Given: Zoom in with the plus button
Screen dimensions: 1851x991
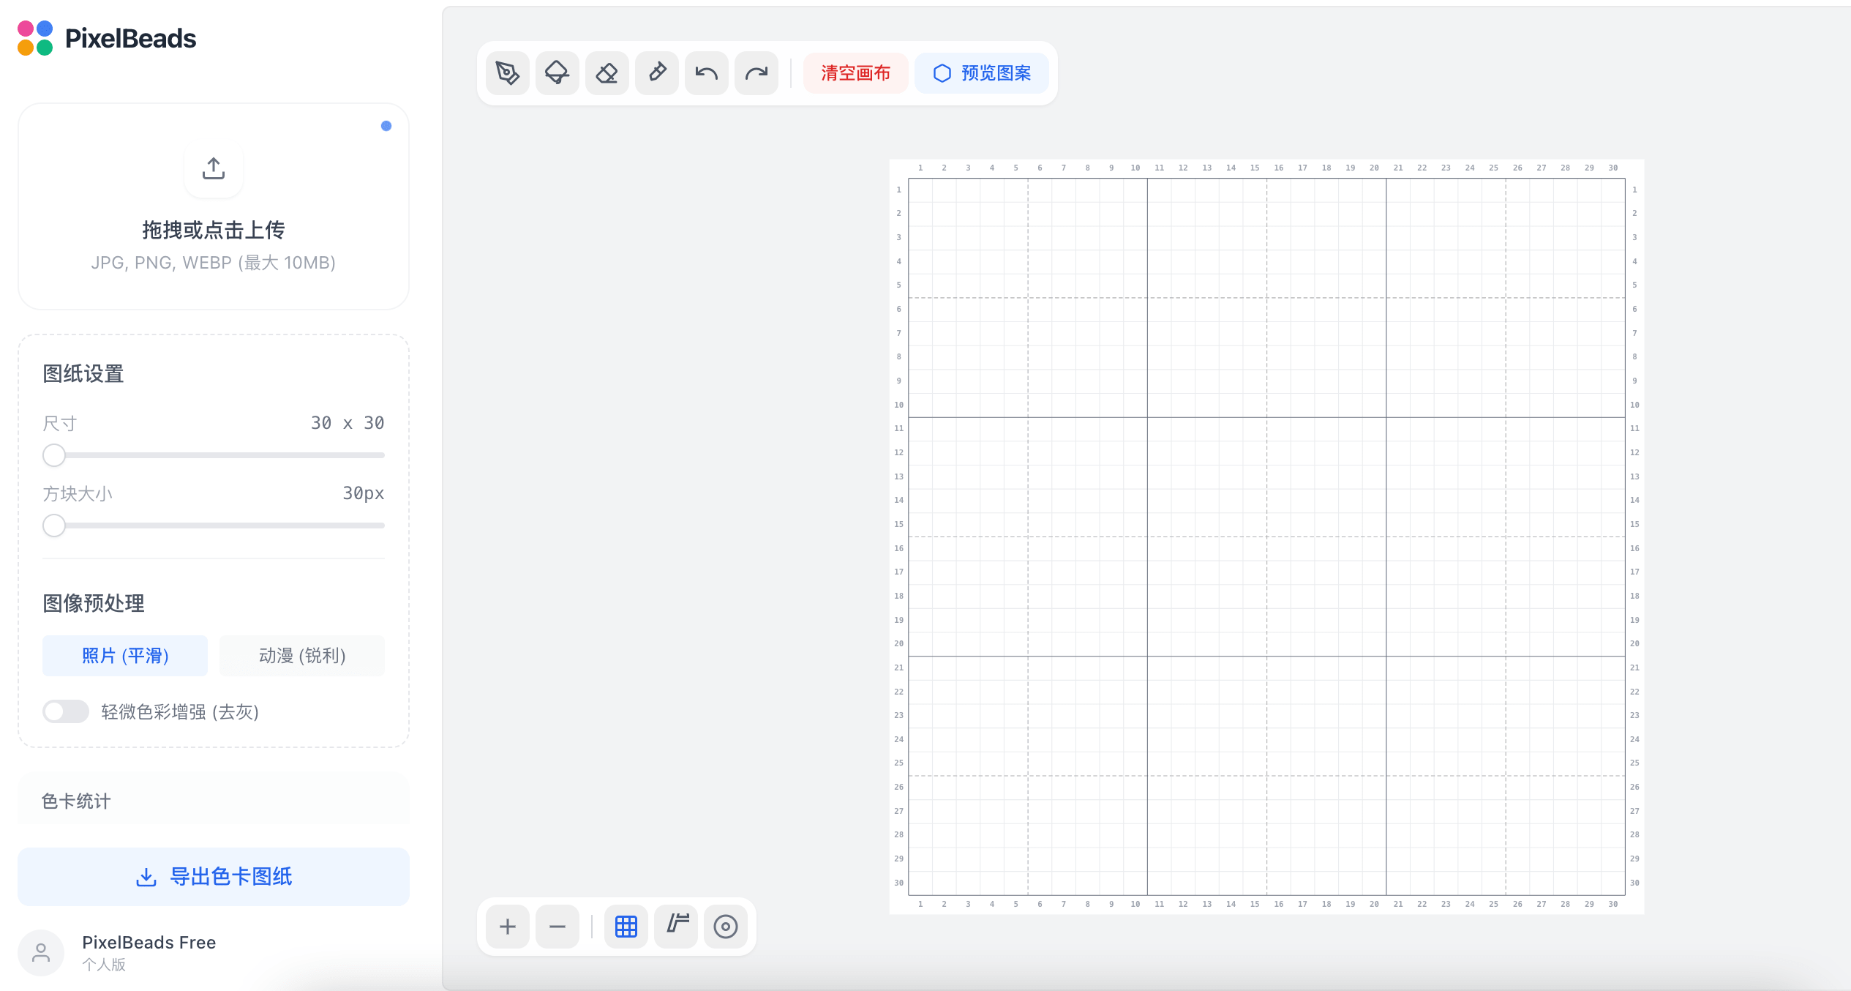Looking at the screenshot, I should [507, 927].
